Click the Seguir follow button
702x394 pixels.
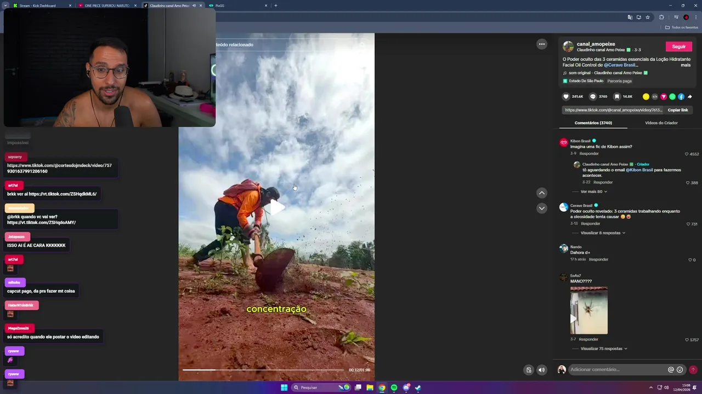tap(679, 47)
